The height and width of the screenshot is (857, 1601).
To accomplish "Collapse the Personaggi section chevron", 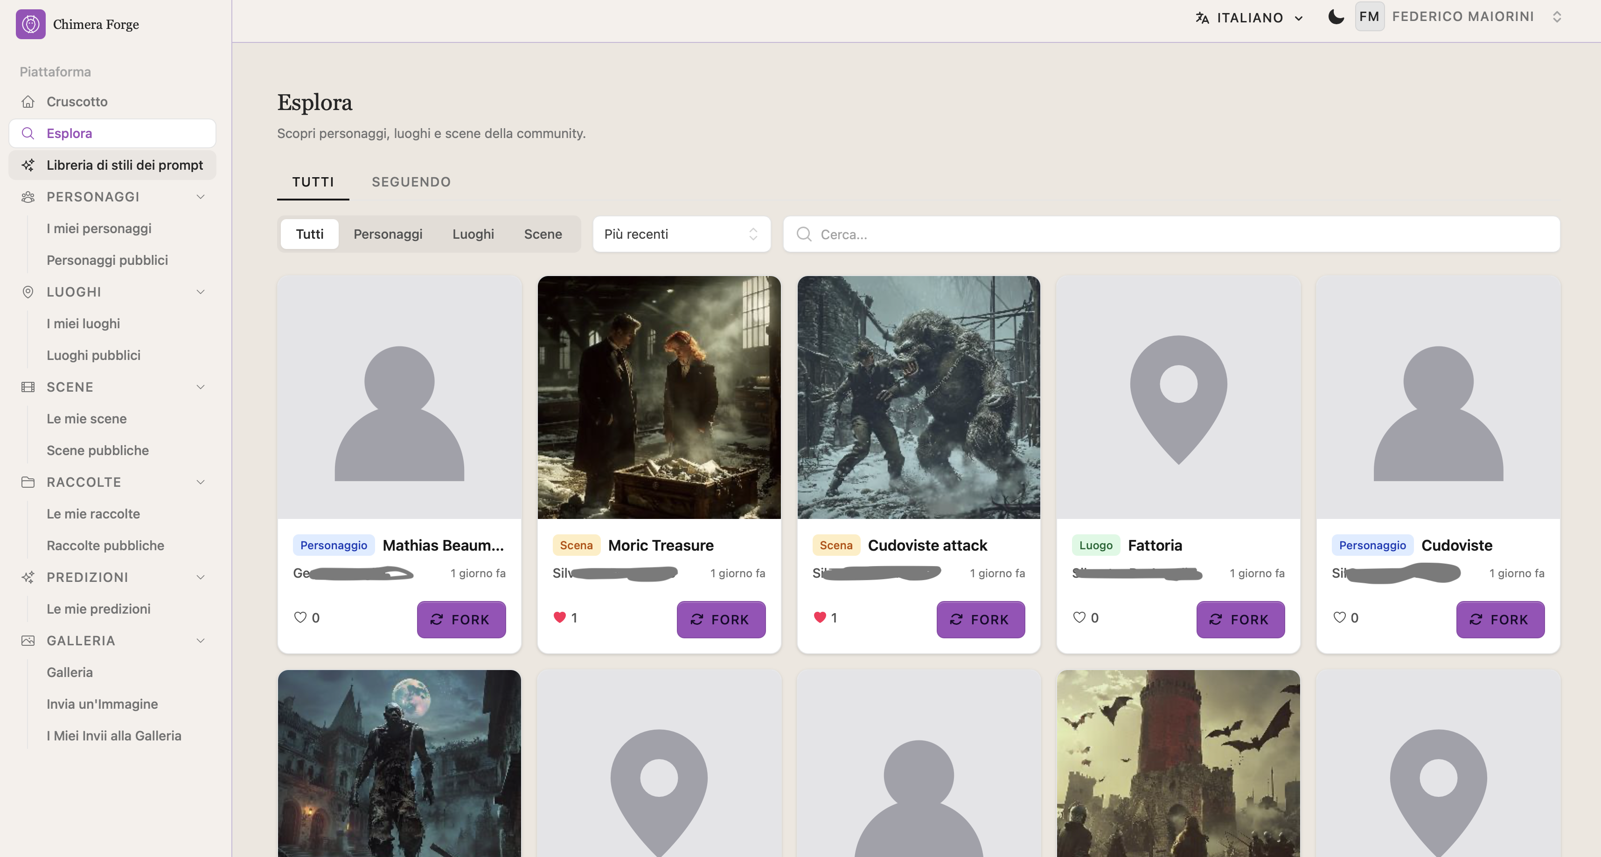I will tap(200, 196).
